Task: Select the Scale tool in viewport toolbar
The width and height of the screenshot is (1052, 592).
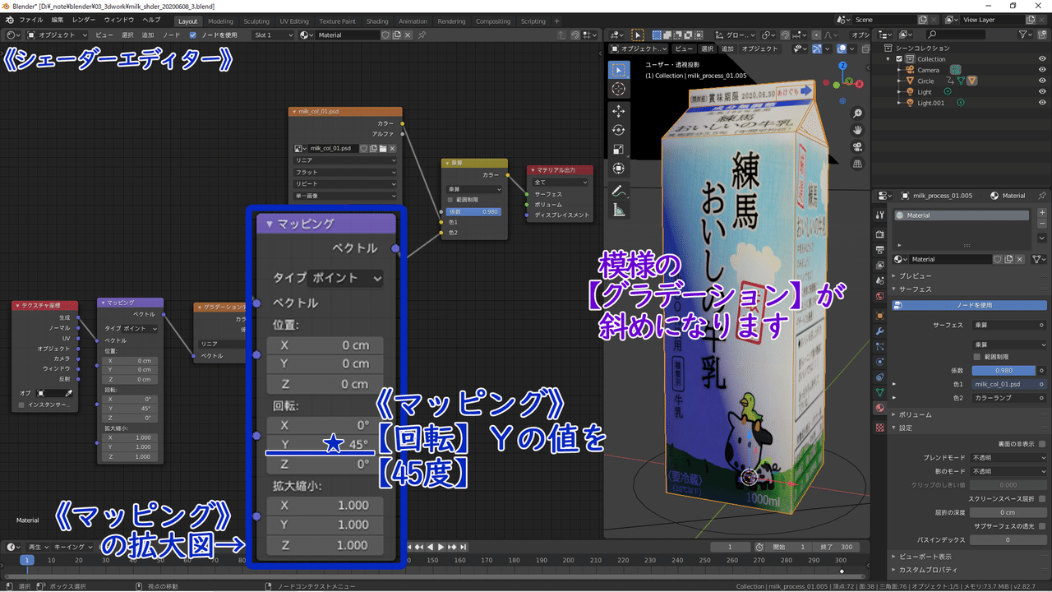Action: [619, 149]
